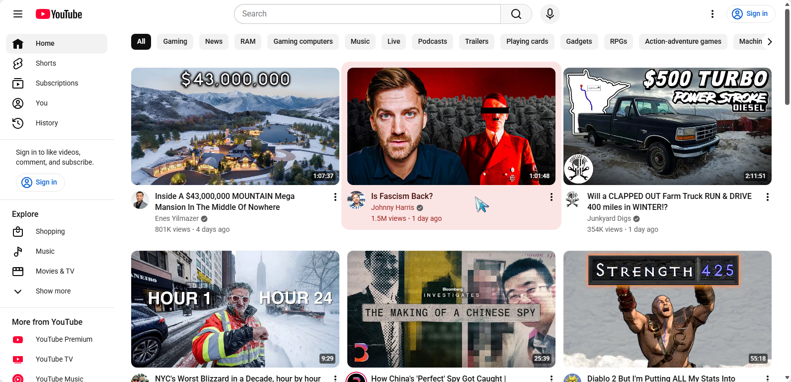Open Diablo 2 But I'm Putting ALL My Stats title
This screenshot has height=382, width=791.
click(x=661, y=379)
